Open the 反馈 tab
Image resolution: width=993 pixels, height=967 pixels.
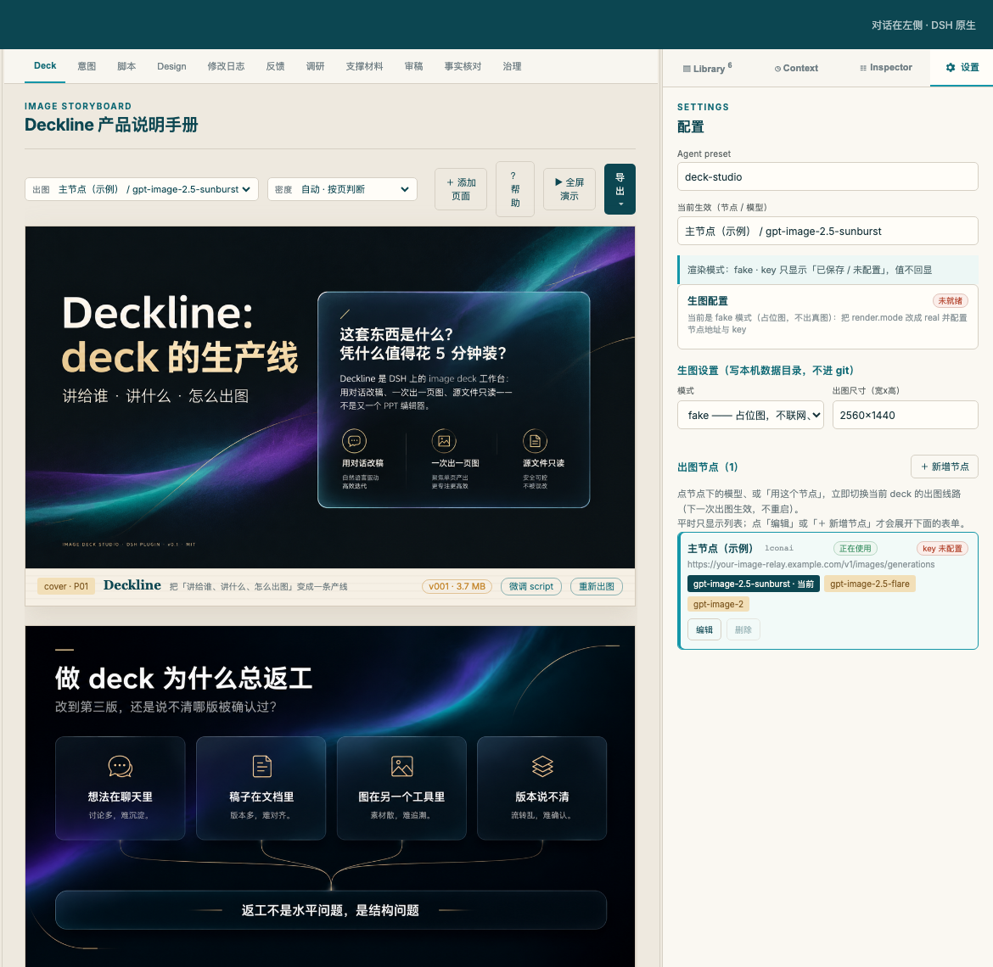point(276,66)
